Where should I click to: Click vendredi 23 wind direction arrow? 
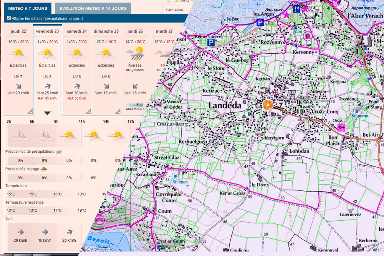click(48, 86)
